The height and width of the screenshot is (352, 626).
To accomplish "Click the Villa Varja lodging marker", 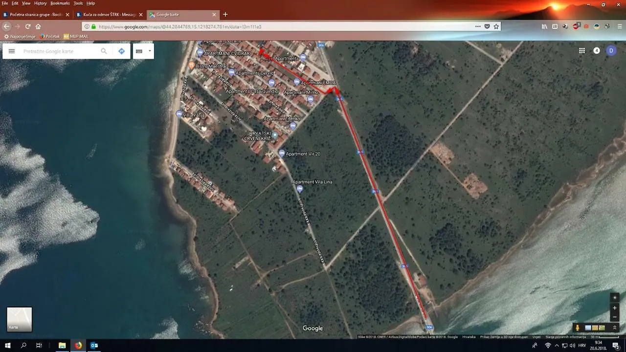I will pyautogui.click(x=179, y=114).
